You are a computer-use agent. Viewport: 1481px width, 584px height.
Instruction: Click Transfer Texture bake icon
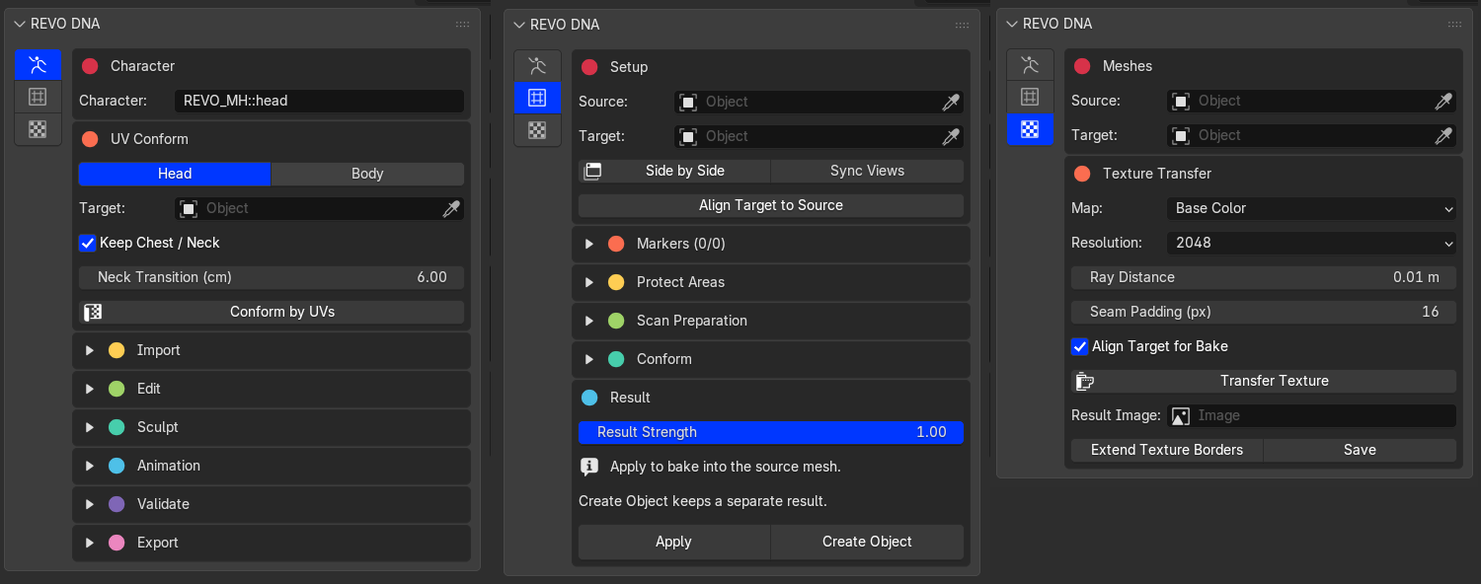click(1085, 381)
